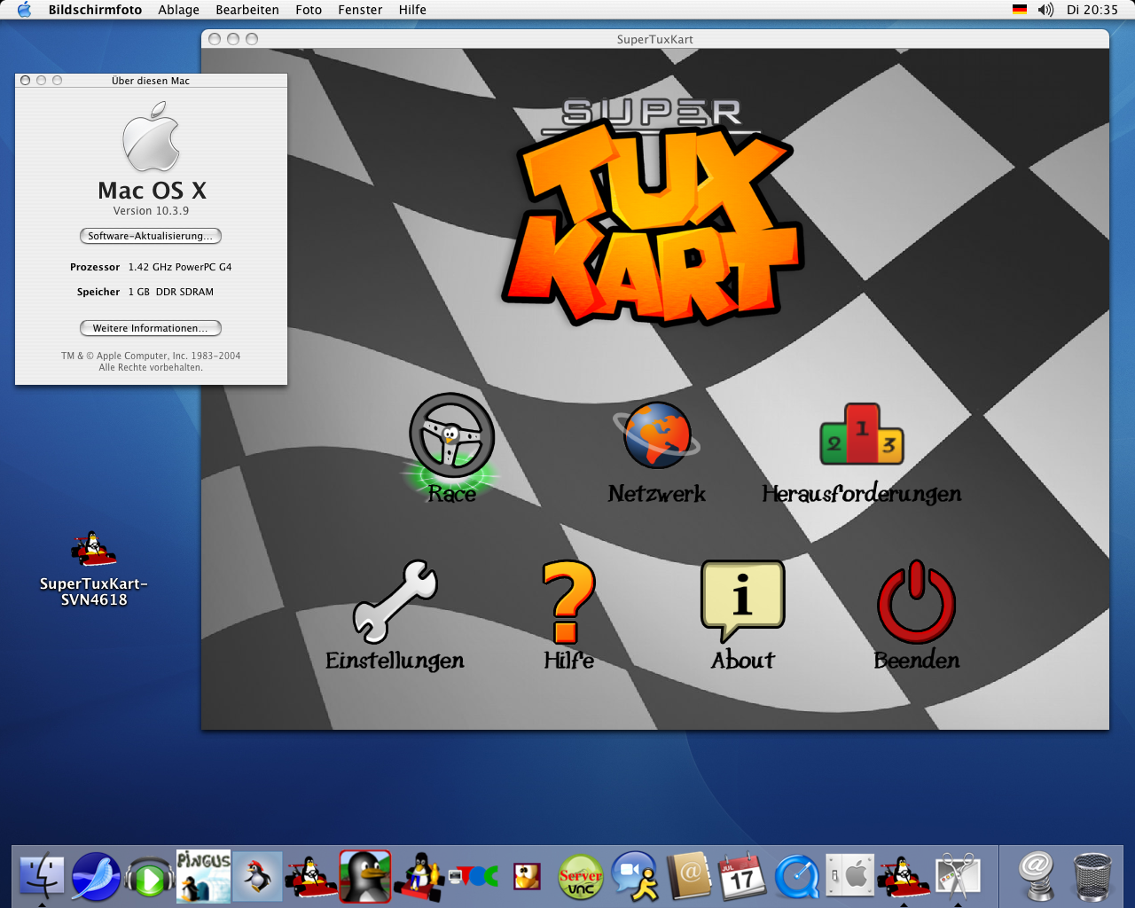
Task: Open the volume control in menu bar
Action: [x=1046, y=10]
